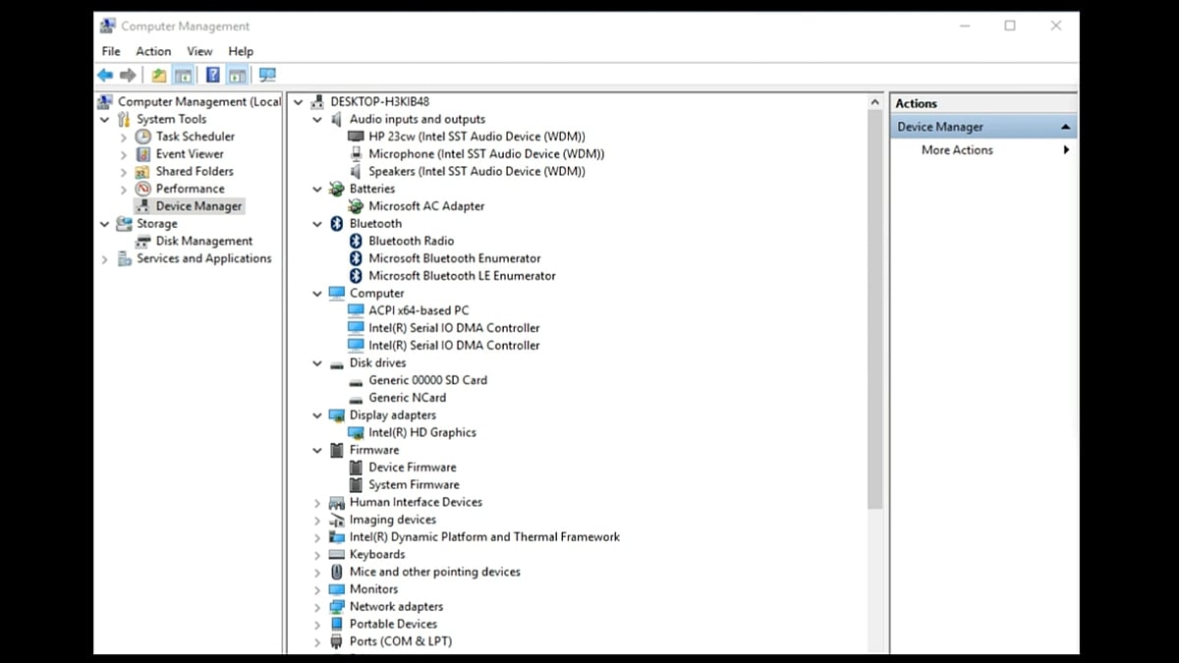Click the gray Forward arrow in toolbar
This screenshot has width=1179, height=663.
coord(128,75)
